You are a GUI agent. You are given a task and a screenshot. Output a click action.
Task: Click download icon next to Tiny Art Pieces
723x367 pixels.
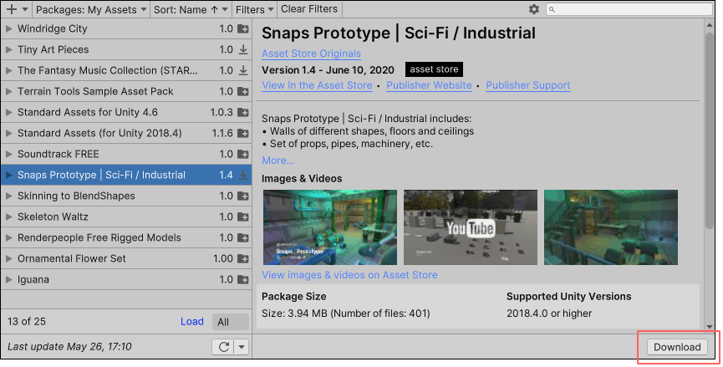[243, 49]
